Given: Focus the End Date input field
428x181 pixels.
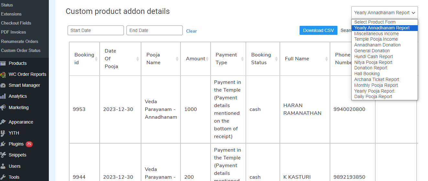Looking at the screenshot, I should click(155, 30).
